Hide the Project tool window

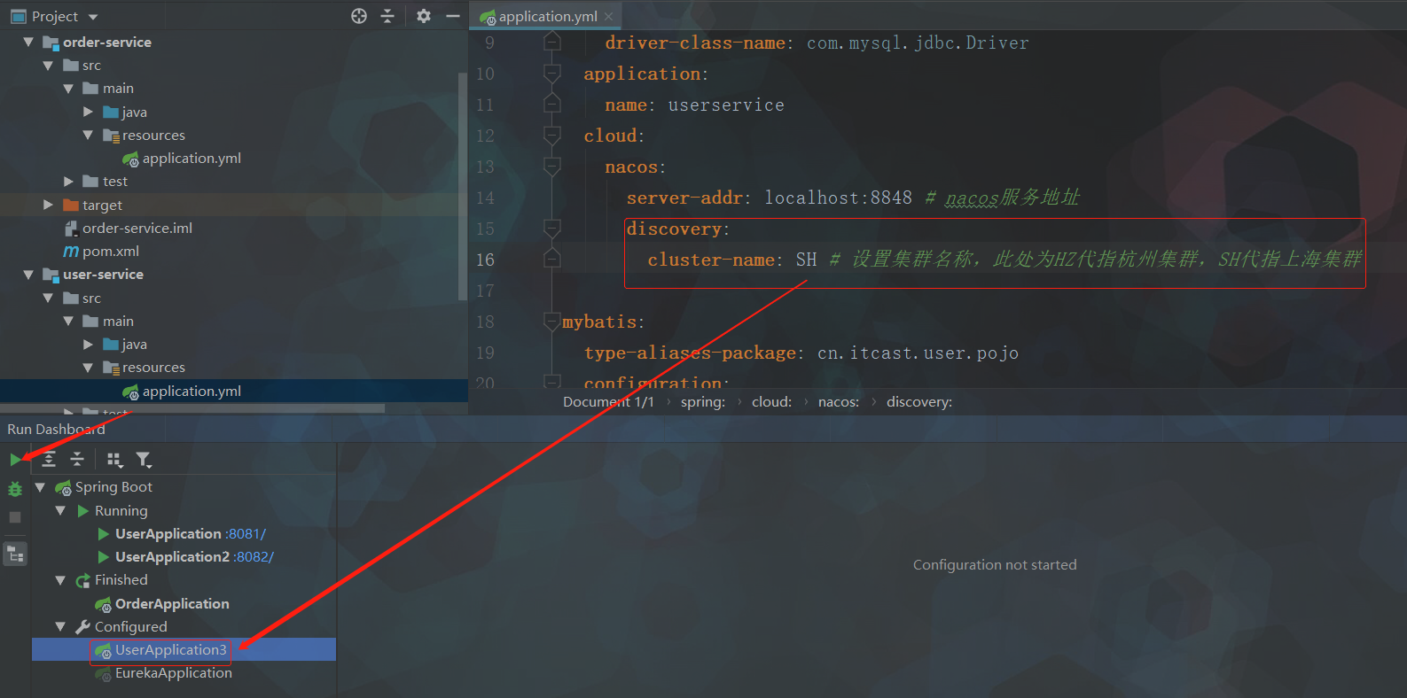click(x=453, y=16)
